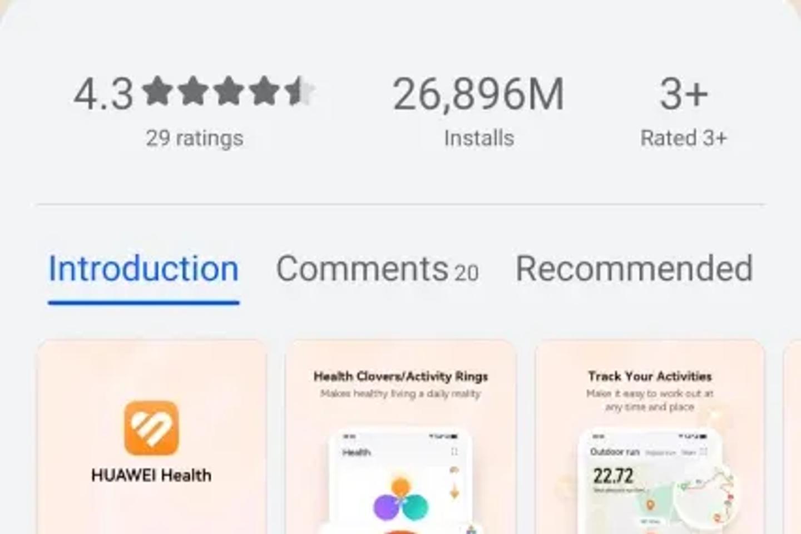Open the HUAWEI Health logo screenshot
Screen dimensions: 801x534
152,437
